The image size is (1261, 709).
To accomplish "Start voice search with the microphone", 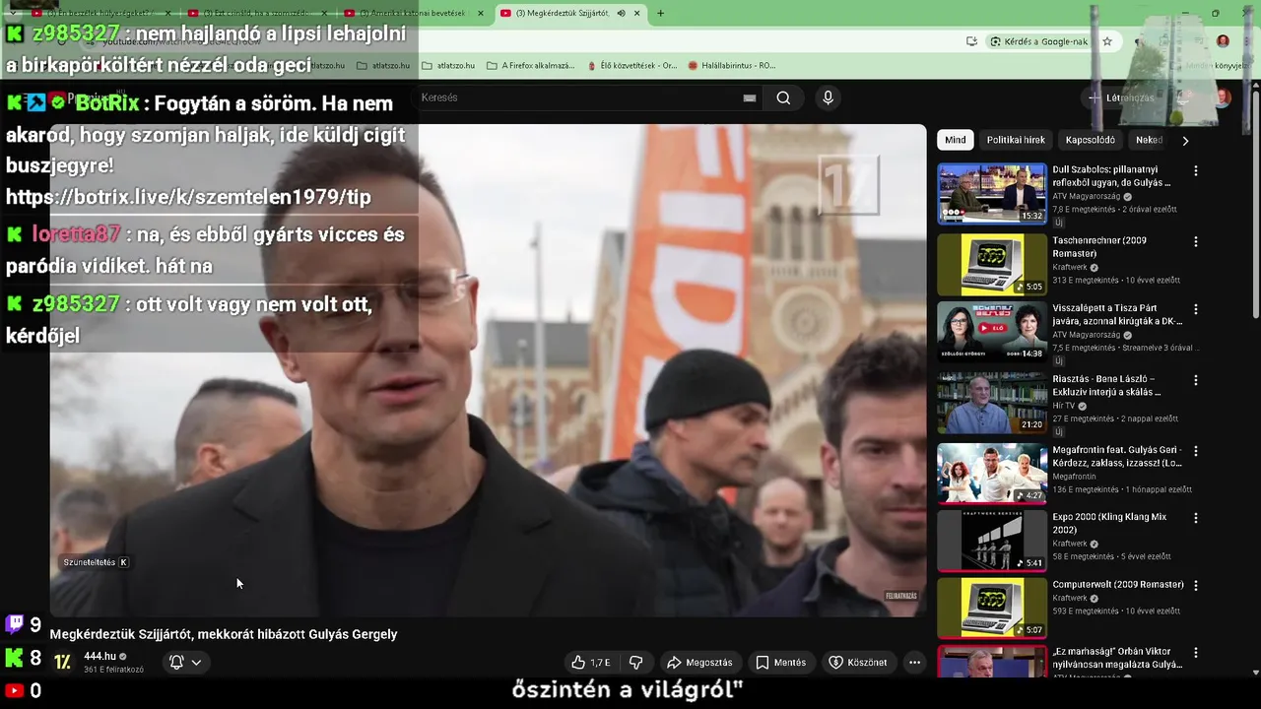I will tap(828, 97).
